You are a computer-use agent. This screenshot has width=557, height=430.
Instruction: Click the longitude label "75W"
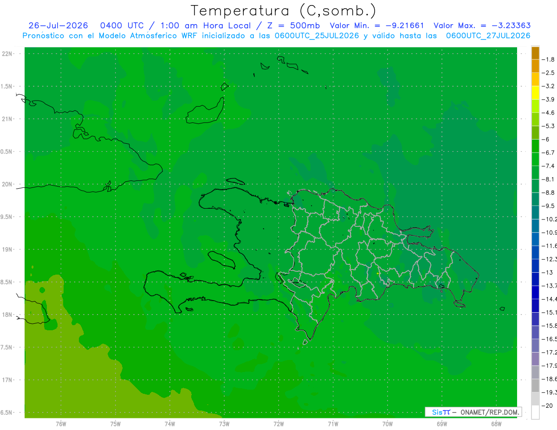click(x=116, y=424)
